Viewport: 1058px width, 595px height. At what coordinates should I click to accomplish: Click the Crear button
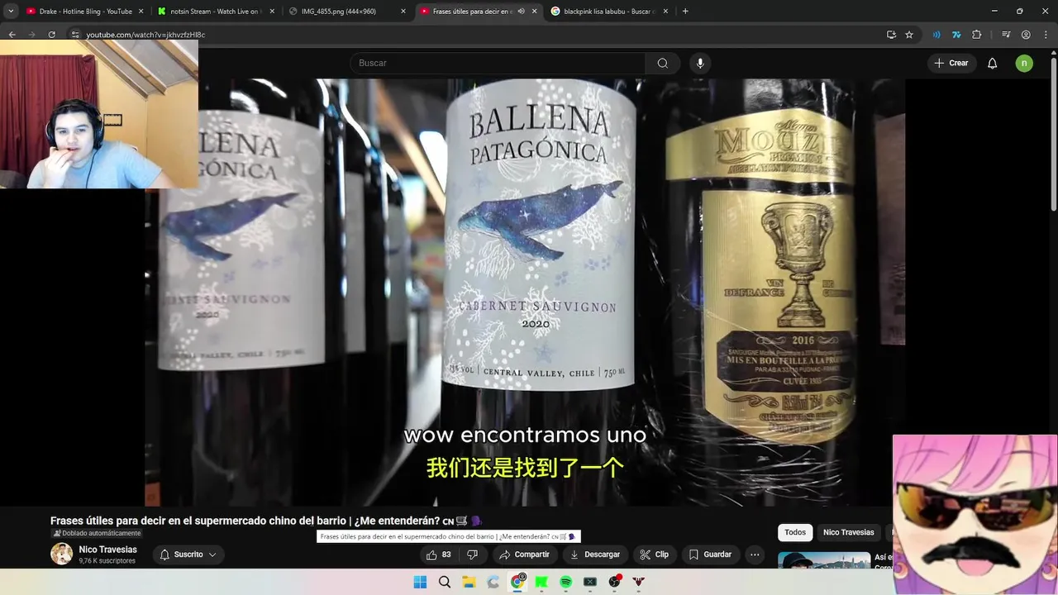(x=951, y=63)
